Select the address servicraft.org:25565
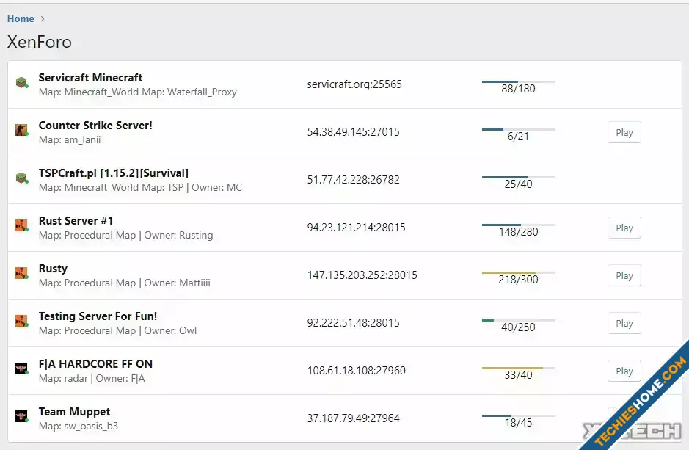Screen dimensions: 689x450 point(354,84)
